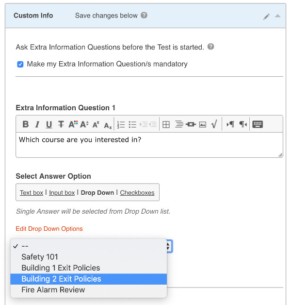Apply strikethrough formatting
Image resolution: width=291 pixels, height=305 pixels.
click(61, 124)
